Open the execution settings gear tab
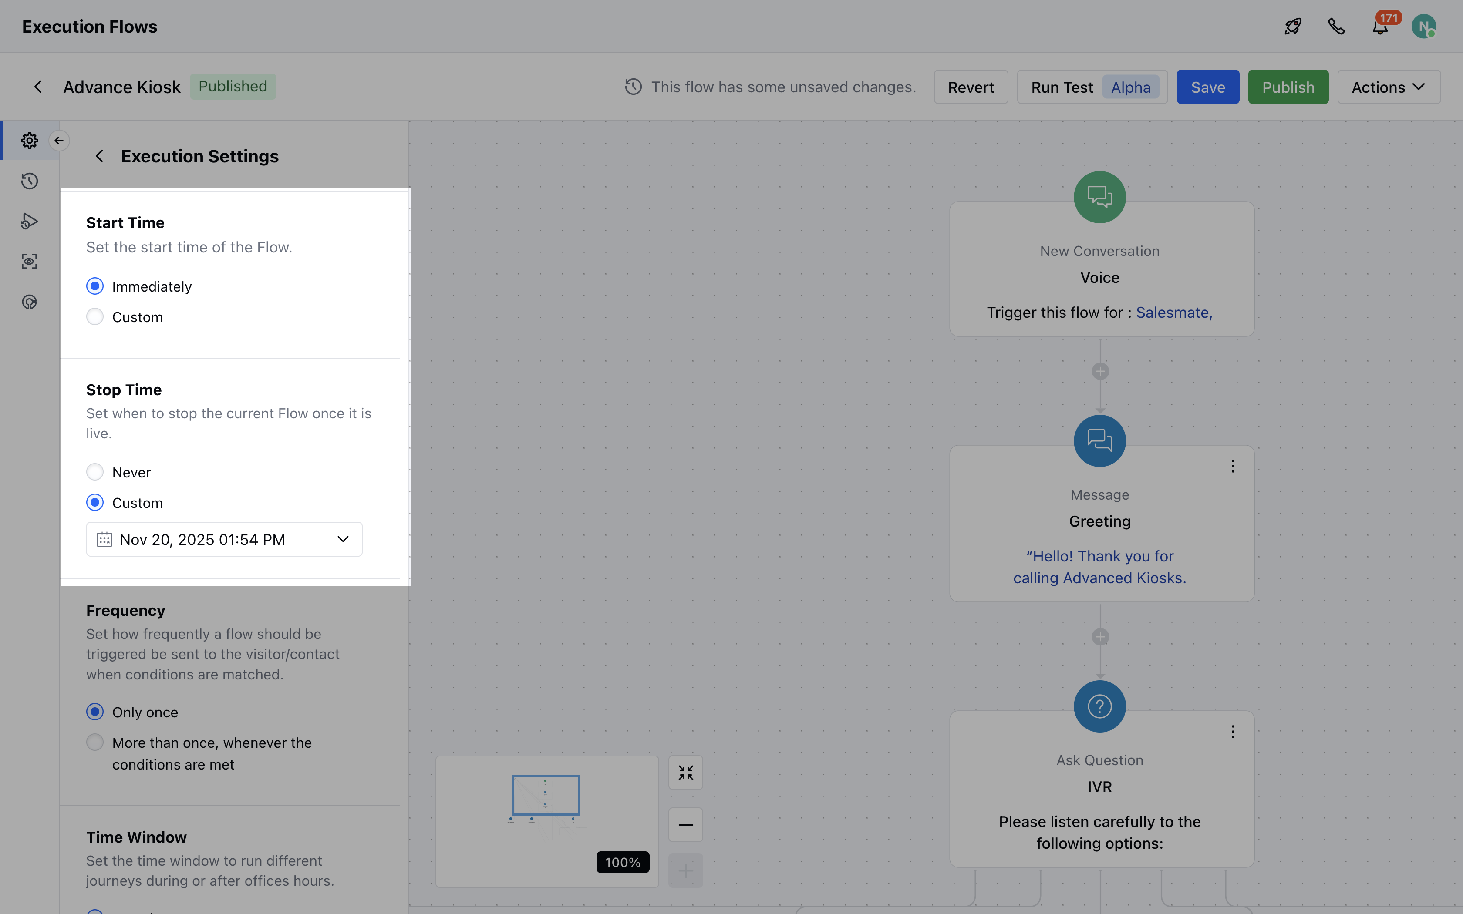 tap(29, 141)
